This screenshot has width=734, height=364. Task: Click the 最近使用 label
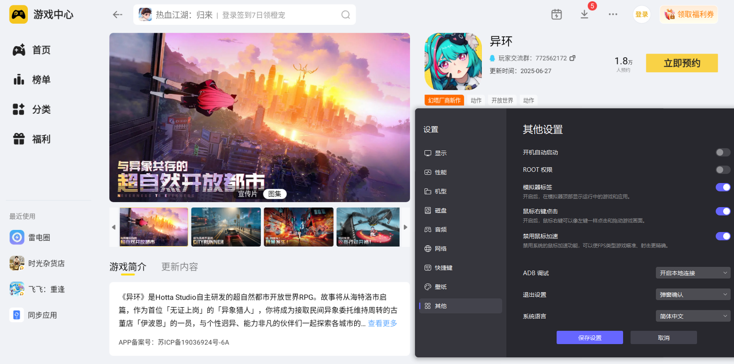(22, 216)
